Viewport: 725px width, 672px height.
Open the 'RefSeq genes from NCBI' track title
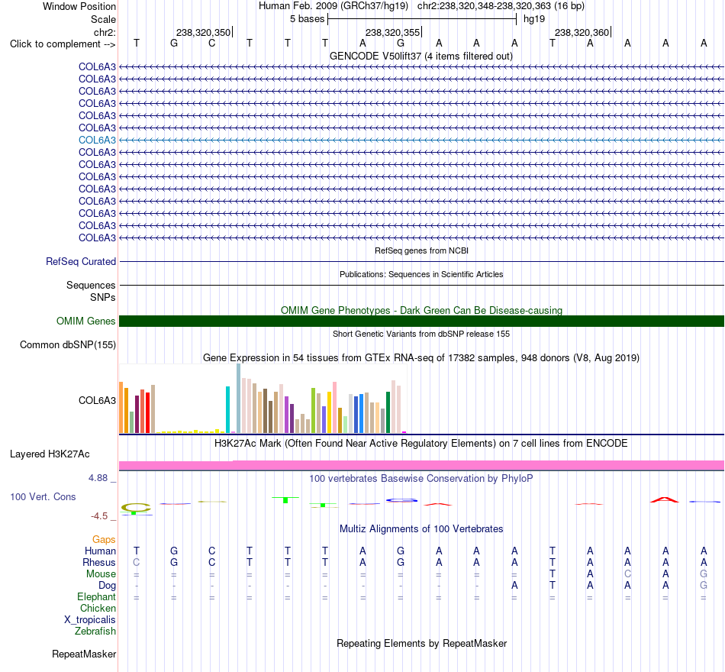click(421, 250)
